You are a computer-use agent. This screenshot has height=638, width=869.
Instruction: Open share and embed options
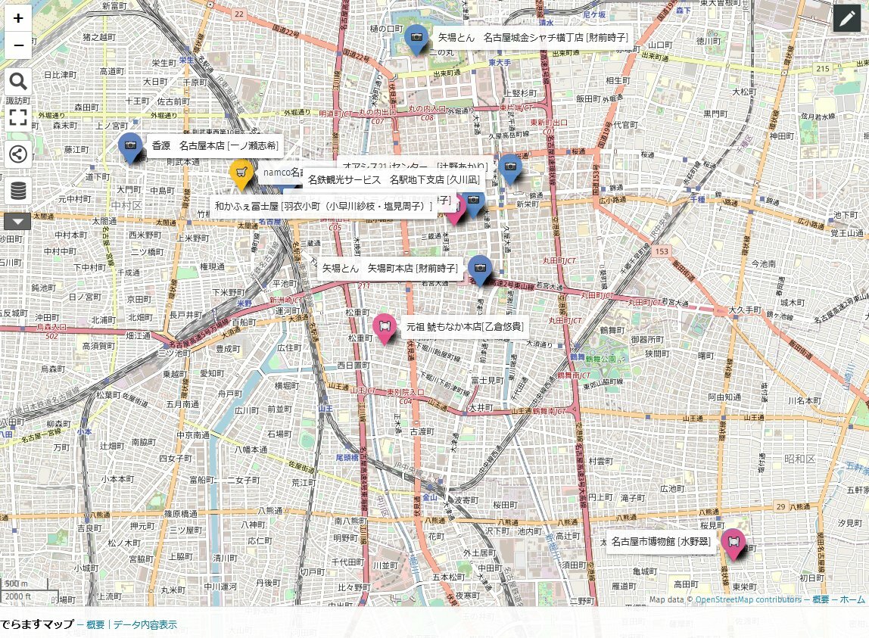18,154
